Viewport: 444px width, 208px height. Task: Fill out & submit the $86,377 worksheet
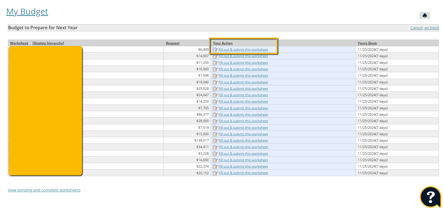point(243,115)
